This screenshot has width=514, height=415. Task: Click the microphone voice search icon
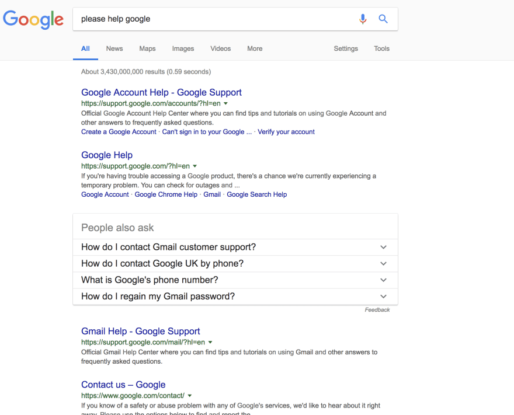[363, 19]
